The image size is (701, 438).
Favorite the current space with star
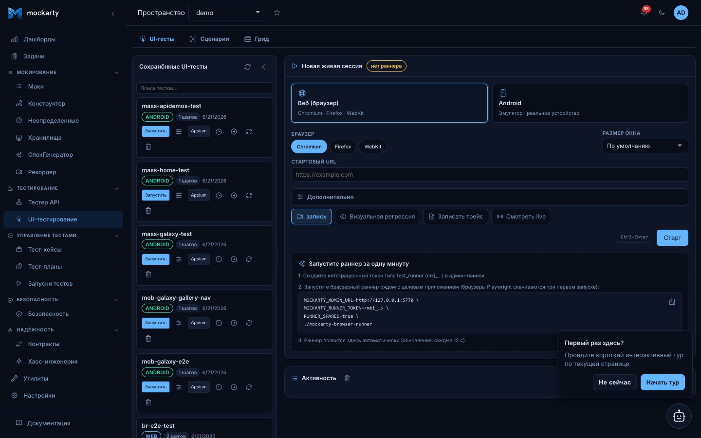[277, 13]
